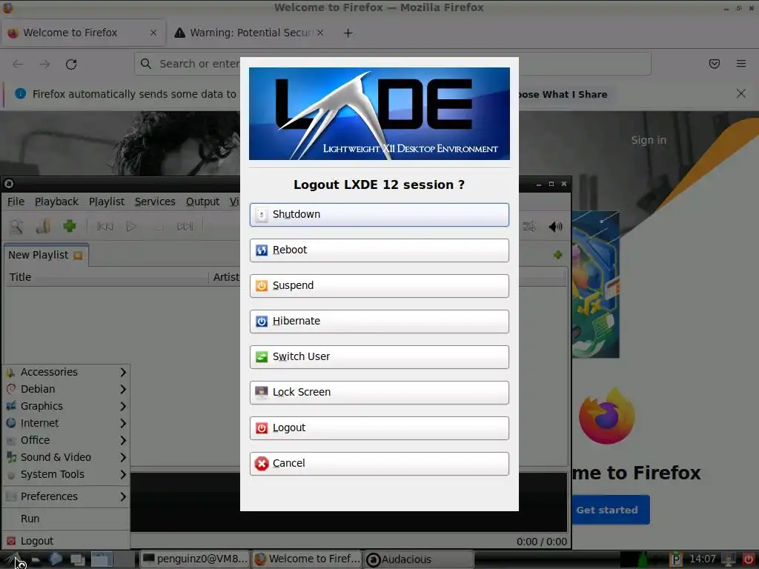Expand the Office menu category

(x=66, y=440)
